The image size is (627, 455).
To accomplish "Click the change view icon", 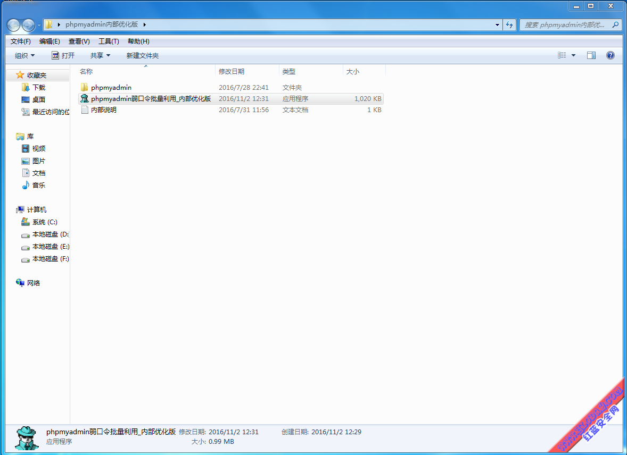I will (562, 55).
